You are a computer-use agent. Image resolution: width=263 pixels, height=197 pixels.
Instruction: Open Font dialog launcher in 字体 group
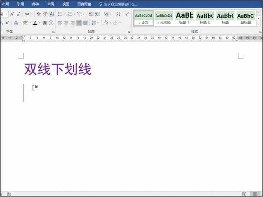pos(53,32)
